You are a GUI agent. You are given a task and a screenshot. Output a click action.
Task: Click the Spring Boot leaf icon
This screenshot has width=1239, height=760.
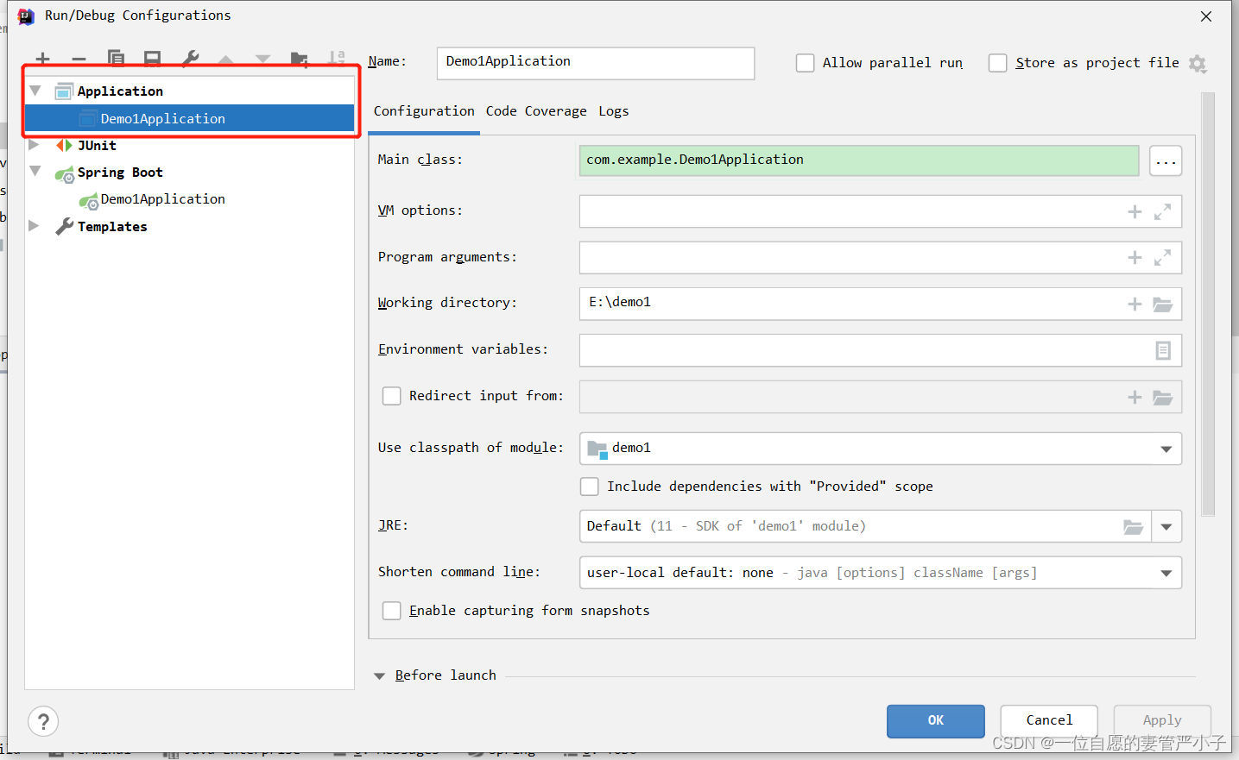[65, 173]
